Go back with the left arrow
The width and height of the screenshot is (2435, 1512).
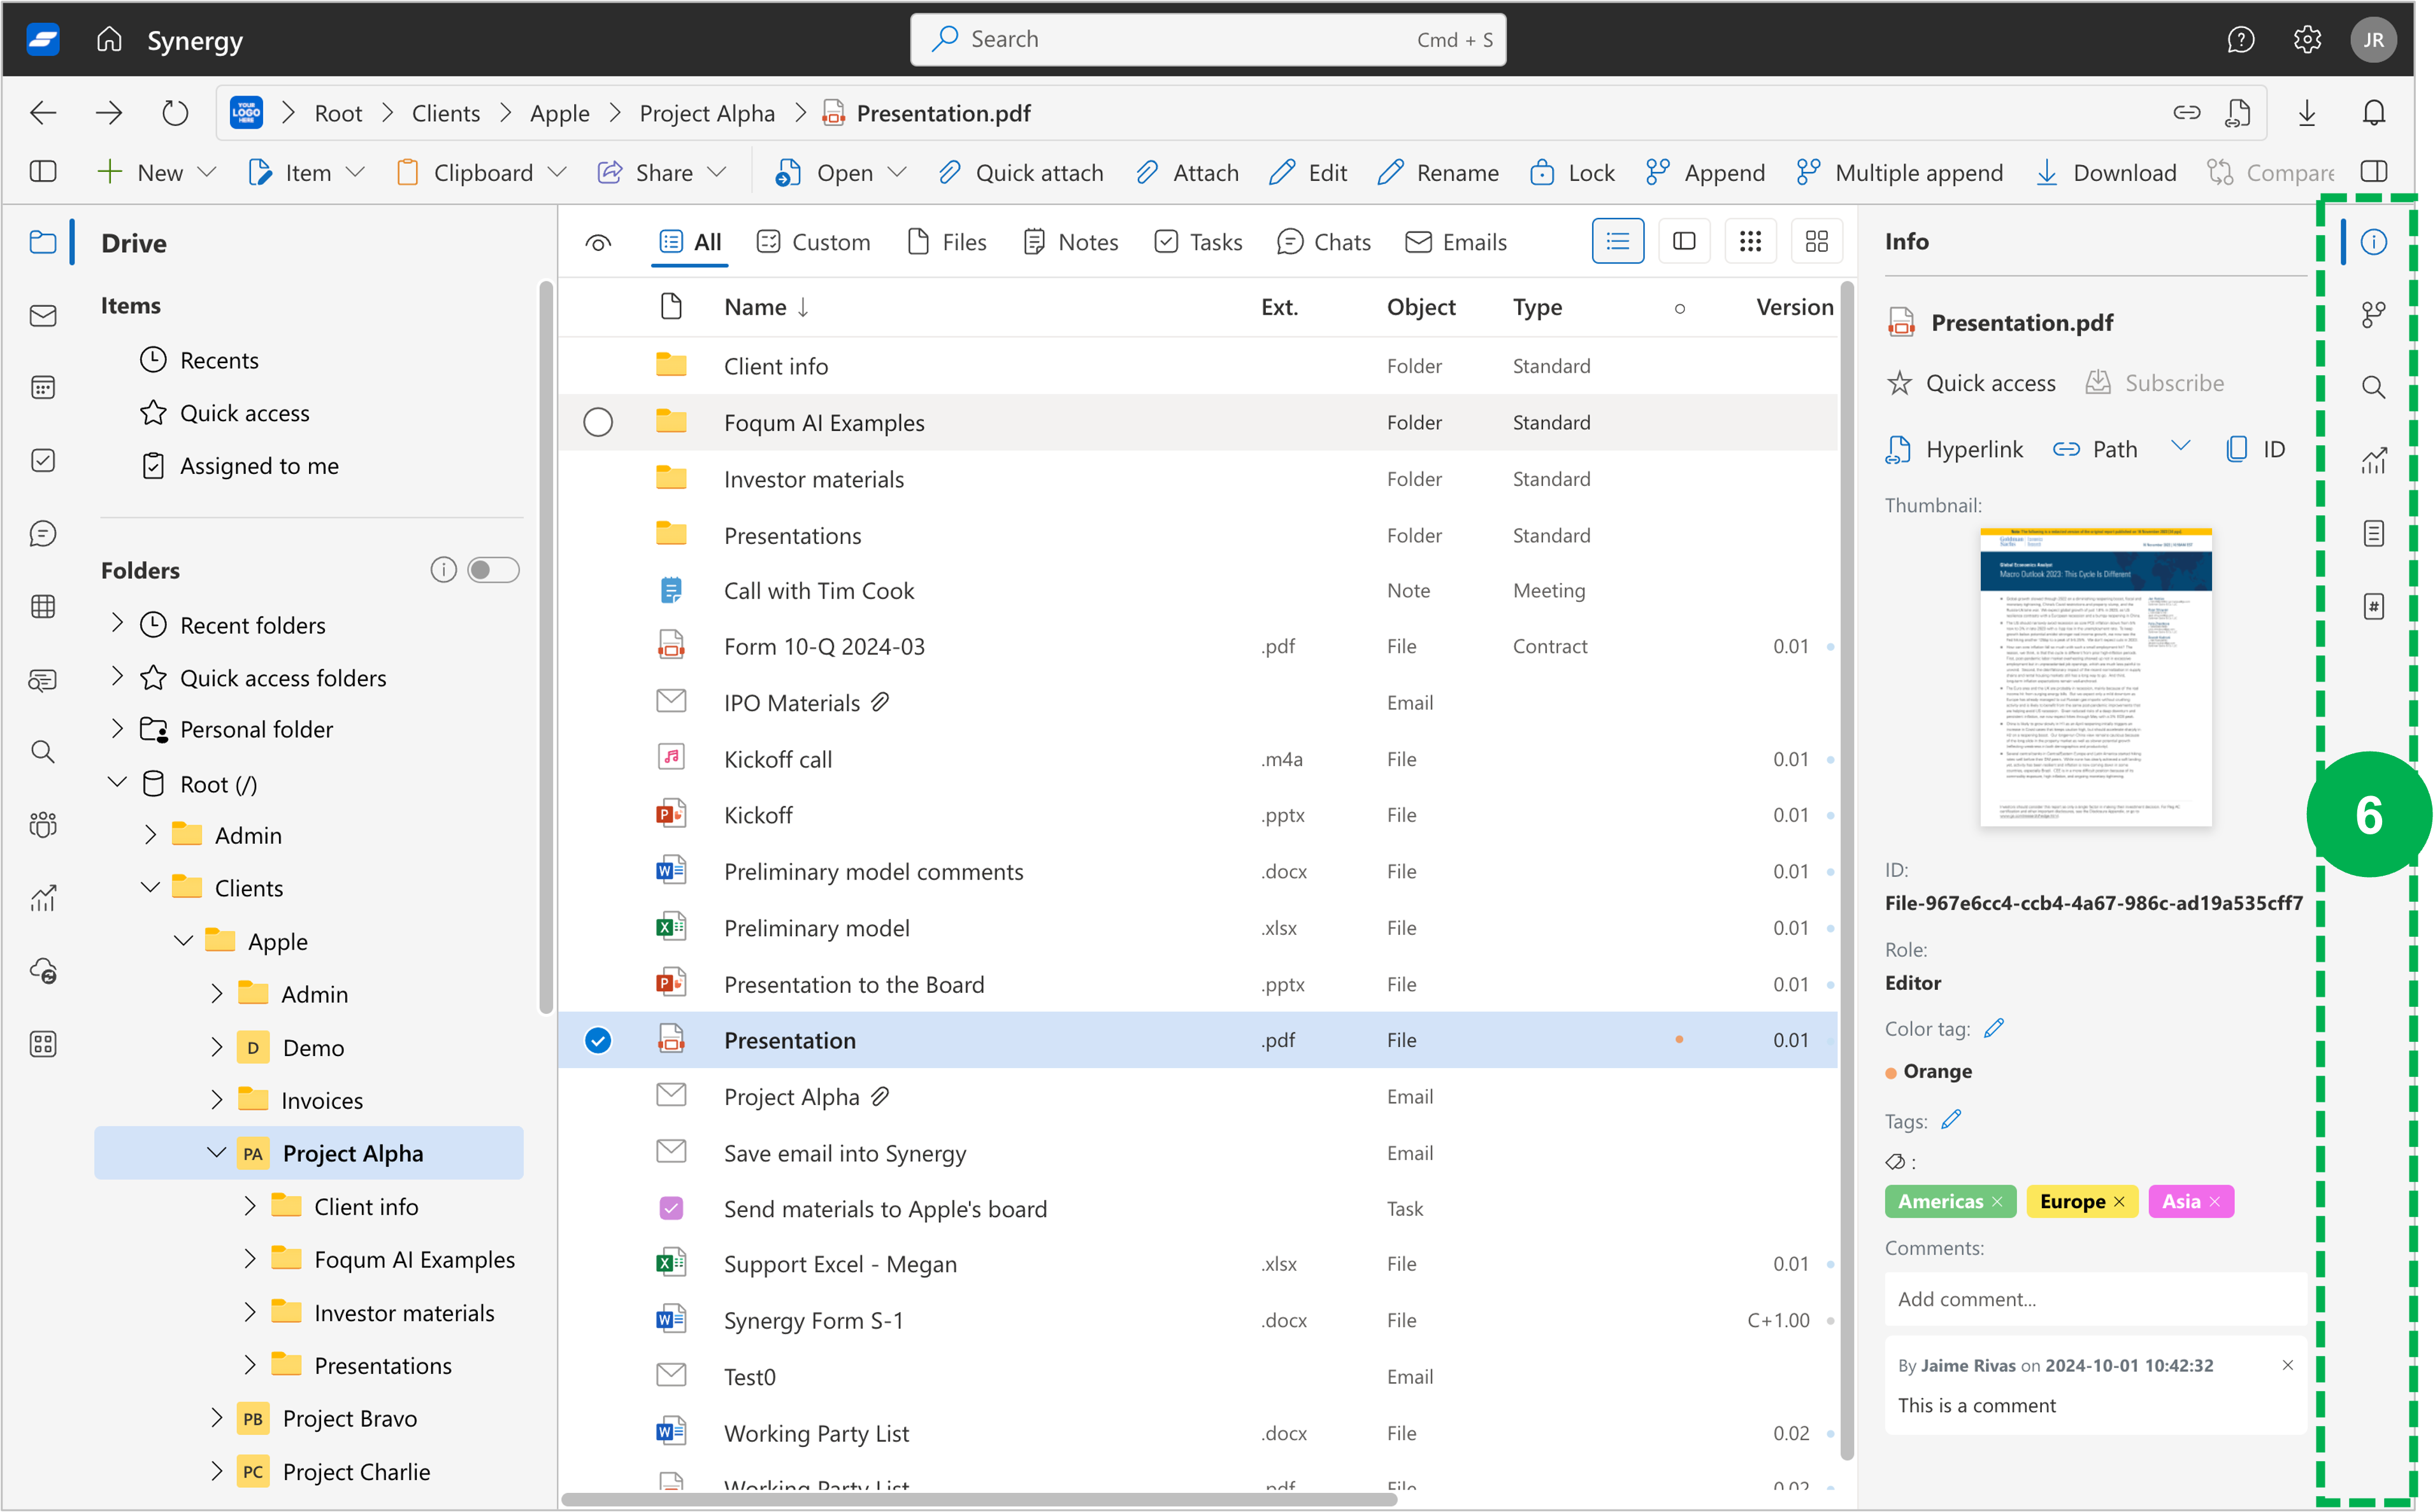click(43, 113)
